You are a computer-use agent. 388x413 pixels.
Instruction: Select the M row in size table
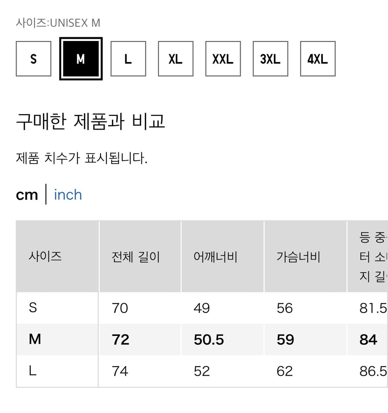tap(35, 339)
